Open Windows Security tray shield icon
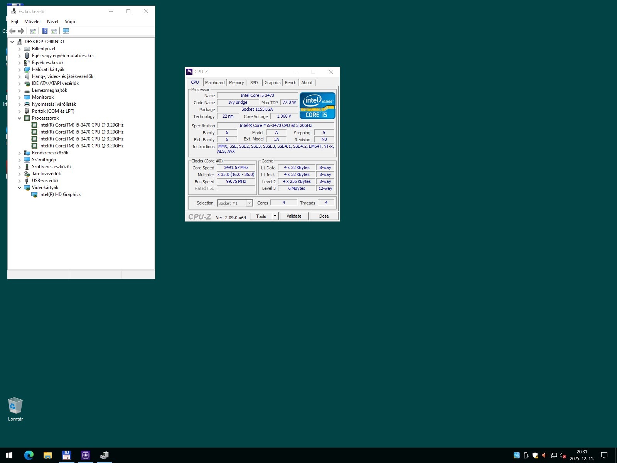 (x=535, y=455)
